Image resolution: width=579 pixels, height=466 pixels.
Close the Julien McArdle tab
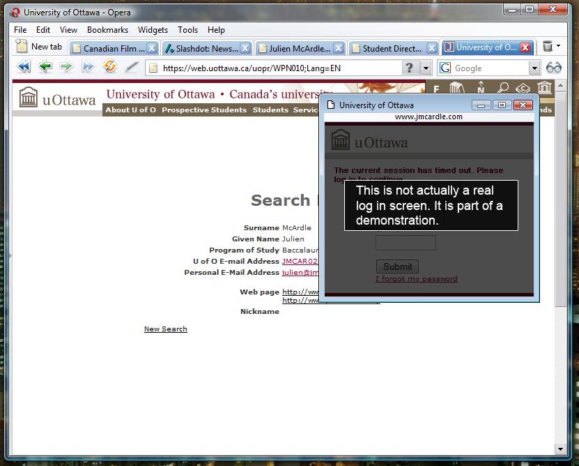tap(338, 48)
